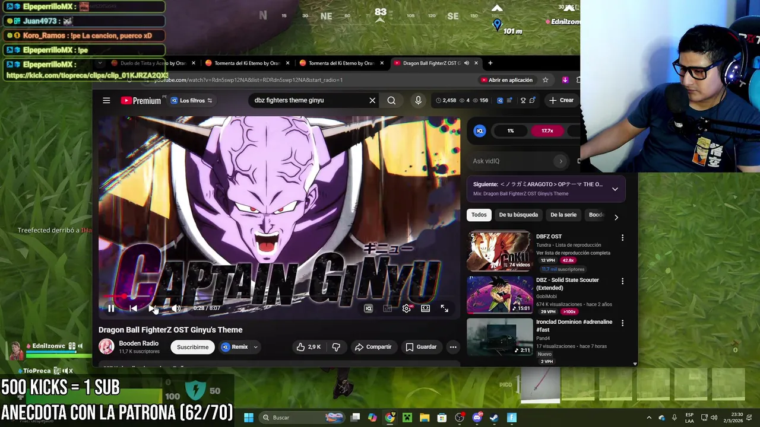Click the vidIQ 1% pill
This screenshot has height=427, width=760.
(x=511, y=131)
